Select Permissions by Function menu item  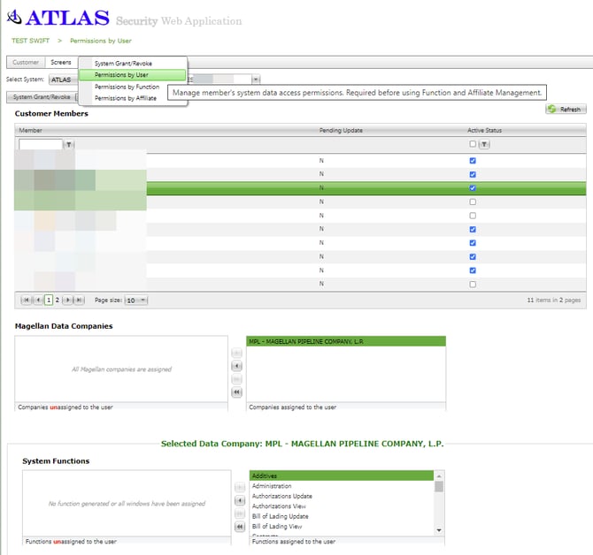(x=127, y=87)
